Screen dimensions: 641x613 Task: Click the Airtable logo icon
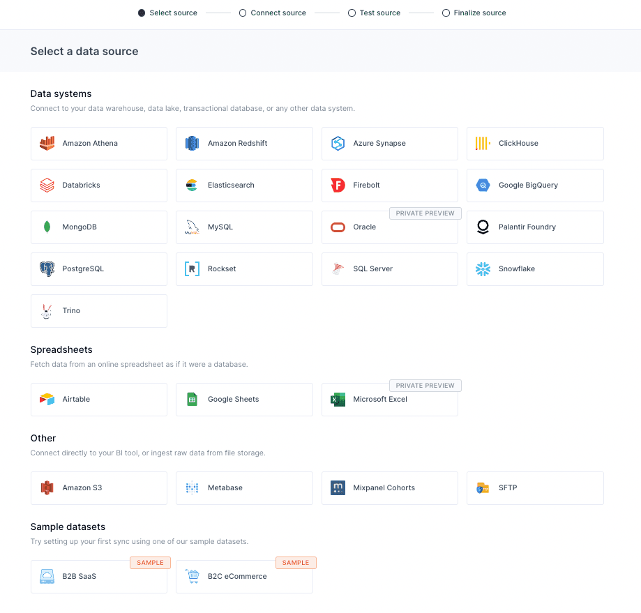click(x=47, y=400)
